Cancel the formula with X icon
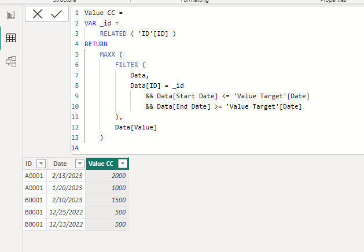Screen dimensions: 364x252 [38, 14]
